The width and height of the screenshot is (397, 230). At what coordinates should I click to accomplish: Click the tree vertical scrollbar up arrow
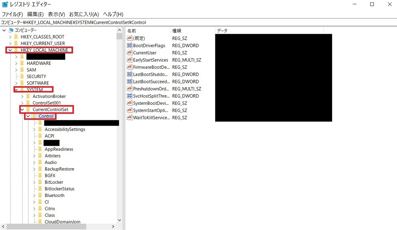click(x=120, y=30)
